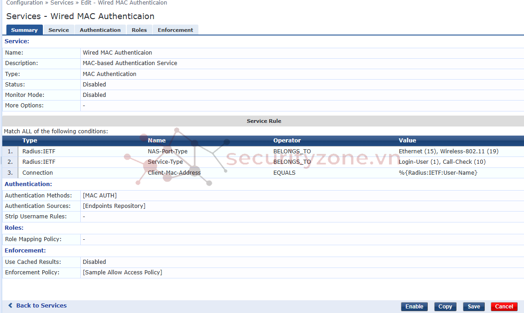Click the back arrow icon beside Back to Services
Image resolution: width=524 pixels, height=313 pixels.
coord(10,306)
